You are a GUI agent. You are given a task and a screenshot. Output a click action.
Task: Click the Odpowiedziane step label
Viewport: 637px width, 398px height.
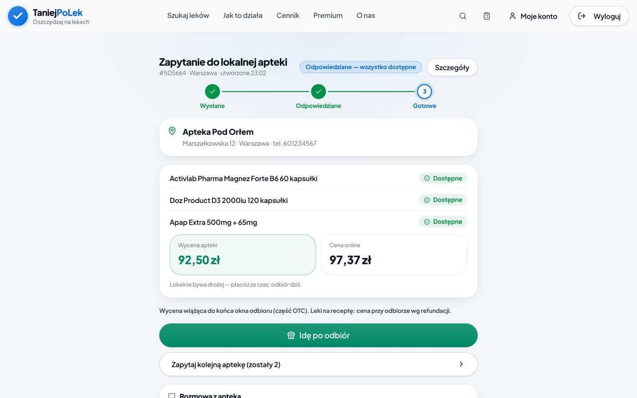click(318, 106)
